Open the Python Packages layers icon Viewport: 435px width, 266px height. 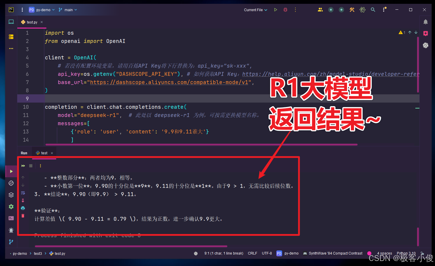(x=11, y=195)
